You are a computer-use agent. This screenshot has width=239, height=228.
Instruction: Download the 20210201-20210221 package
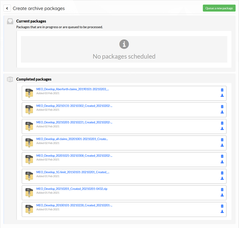click(x=222, y=129)
